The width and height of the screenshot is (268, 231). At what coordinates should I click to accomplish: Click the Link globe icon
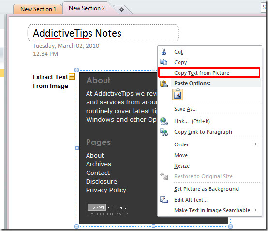(x=164, y=121)
